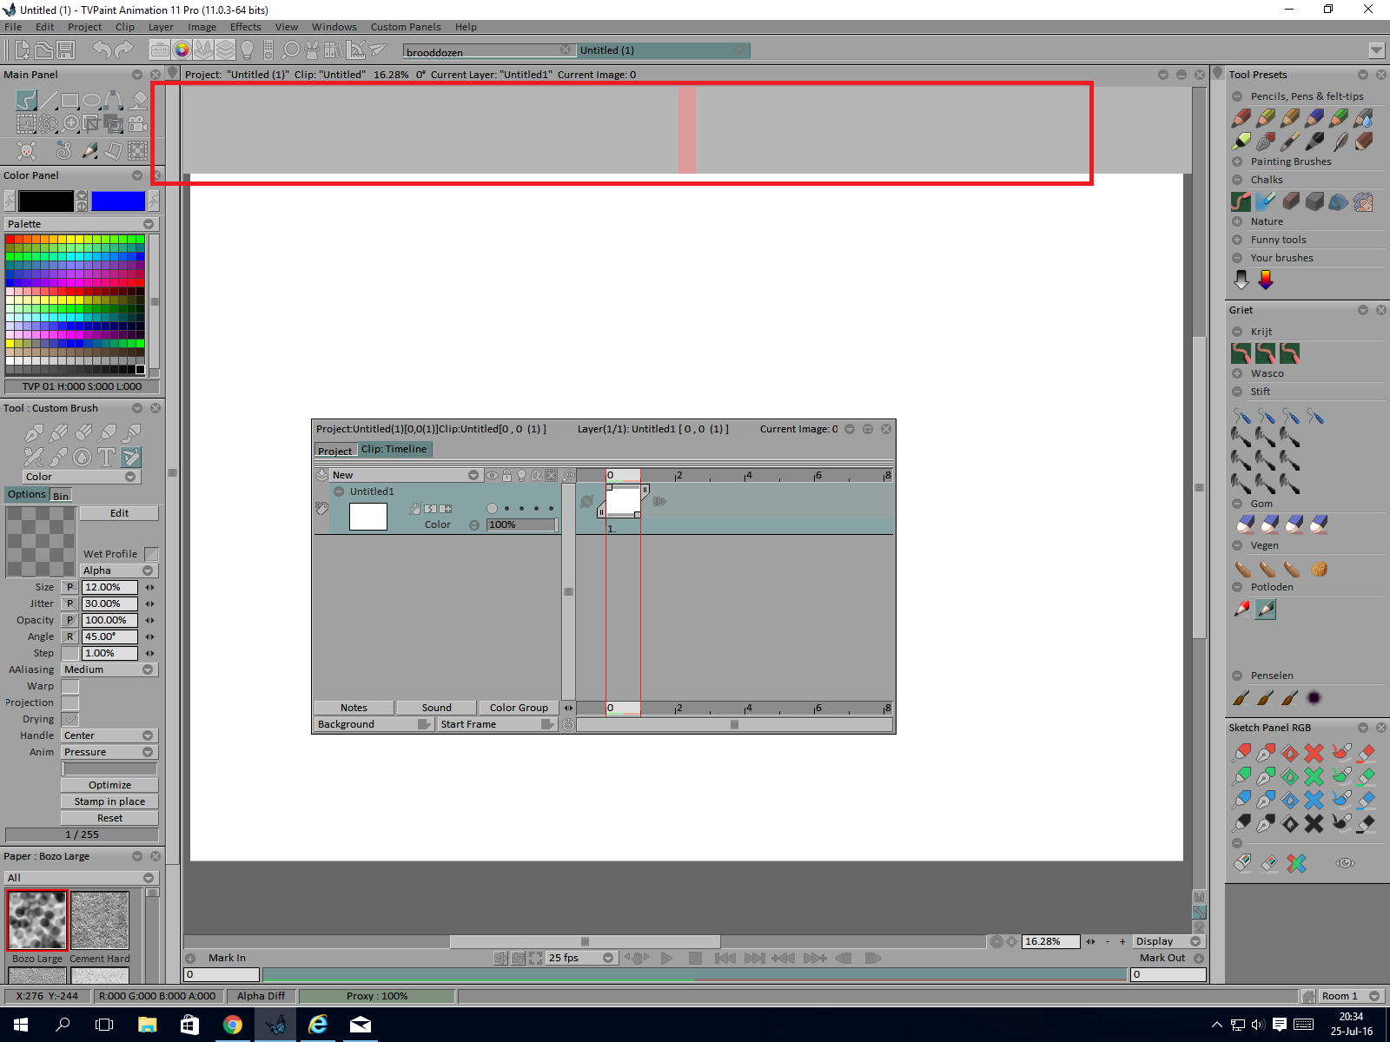
Task: Select the red pencil preset in Tool Presets
Action: pyautogui.click(x=1241, y=117)
